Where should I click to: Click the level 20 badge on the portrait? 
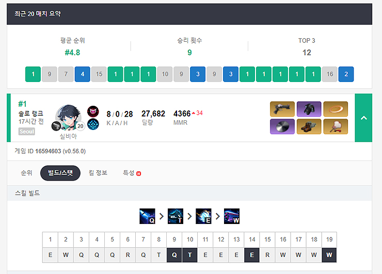(80, 126)
